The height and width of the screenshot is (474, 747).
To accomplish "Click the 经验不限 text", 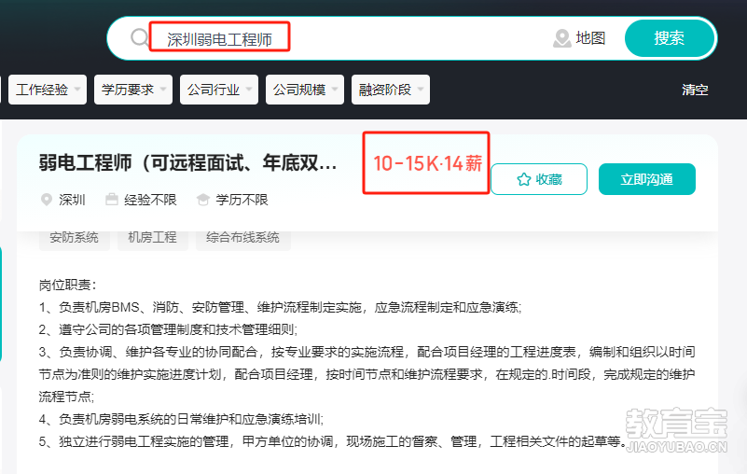I will [150, 200].
